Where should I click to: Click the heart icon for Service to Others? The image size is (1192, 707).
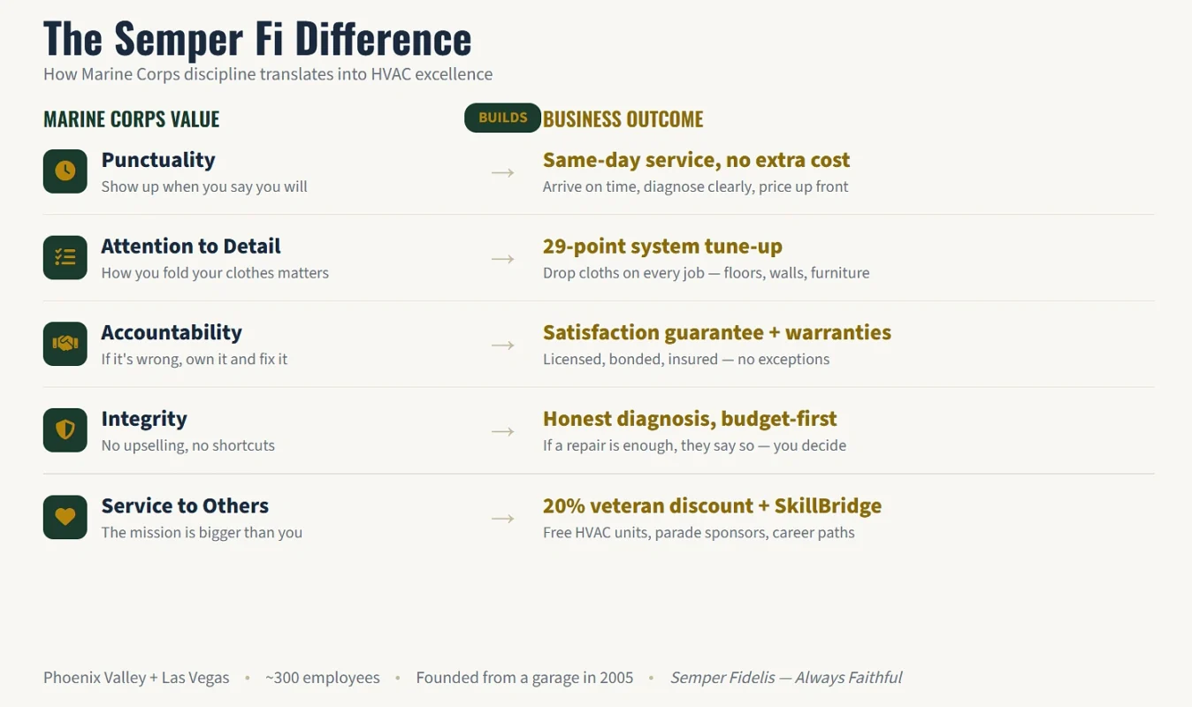[x=65, y=517]
